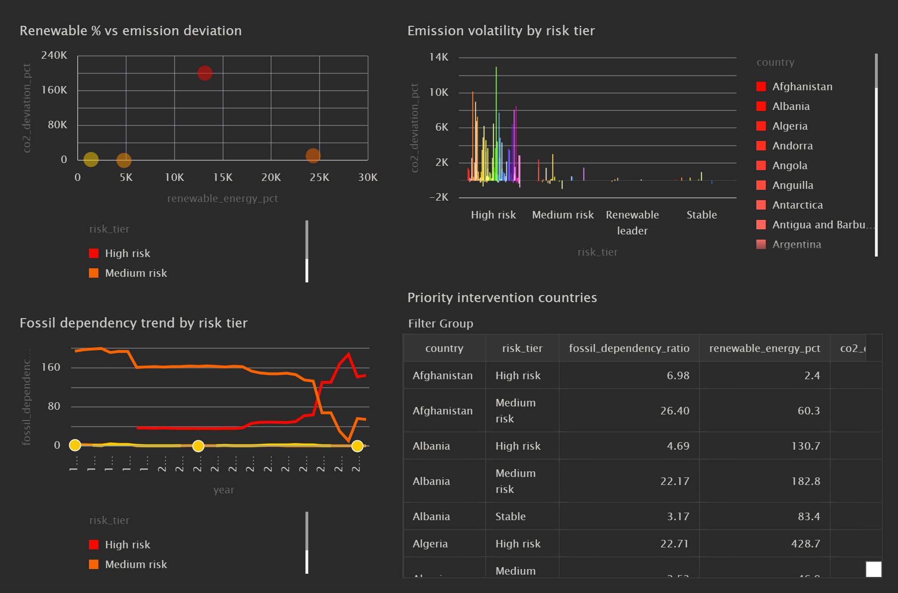Toggle High risk legend in fossil trend chart

(120, 545)
